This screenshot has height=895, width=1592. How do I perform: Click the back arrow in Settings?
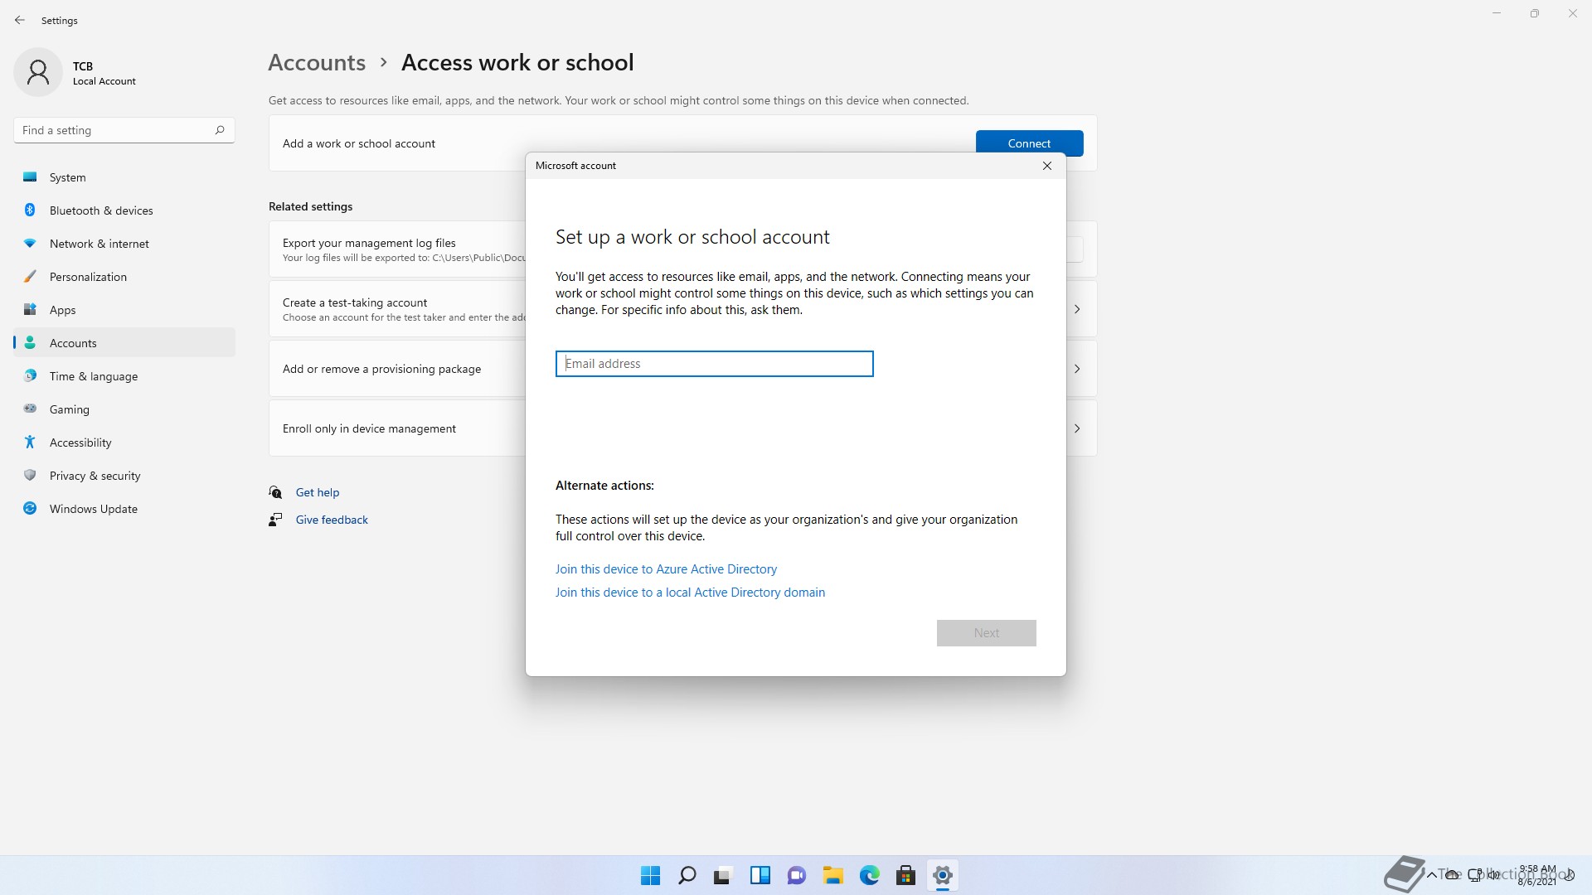(20, 20)
